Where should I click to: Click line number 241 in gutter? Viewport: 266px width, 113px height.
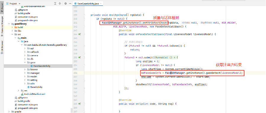point(76,23)
